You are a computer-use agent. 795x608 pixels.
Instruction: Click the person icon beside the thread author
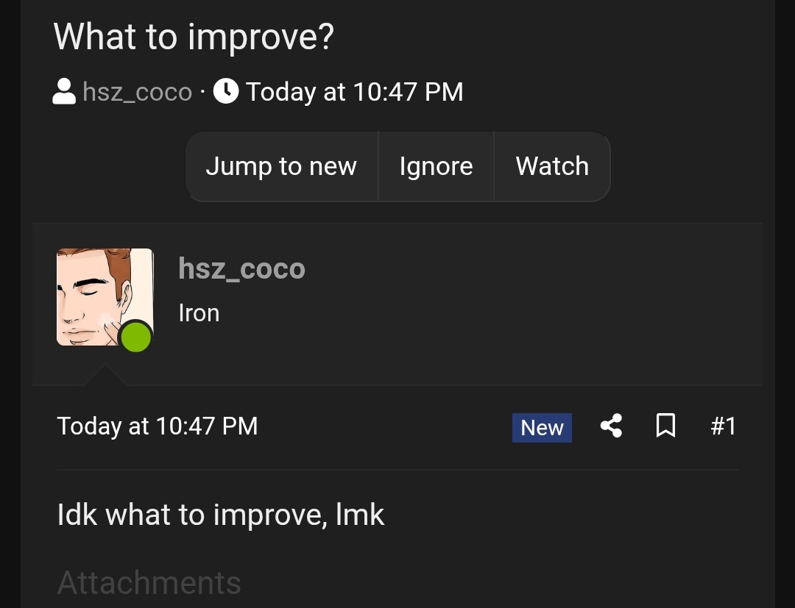(x=65, y=92)
